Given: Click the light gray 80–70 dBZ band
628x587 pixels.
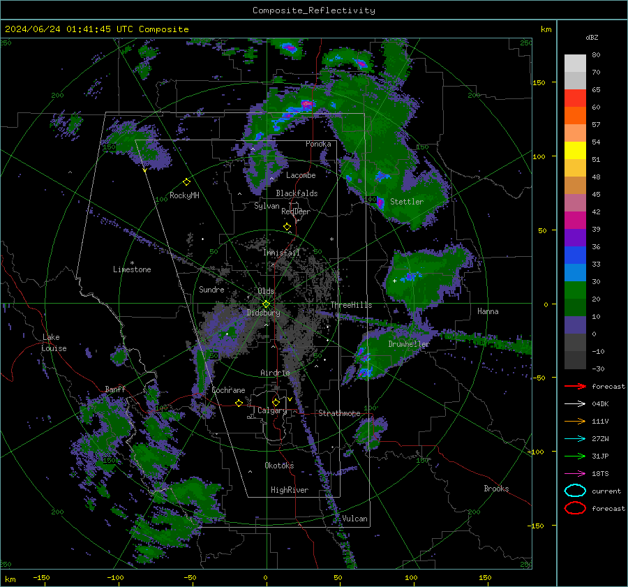Looking at the screenshot, I should pos(575,64).
